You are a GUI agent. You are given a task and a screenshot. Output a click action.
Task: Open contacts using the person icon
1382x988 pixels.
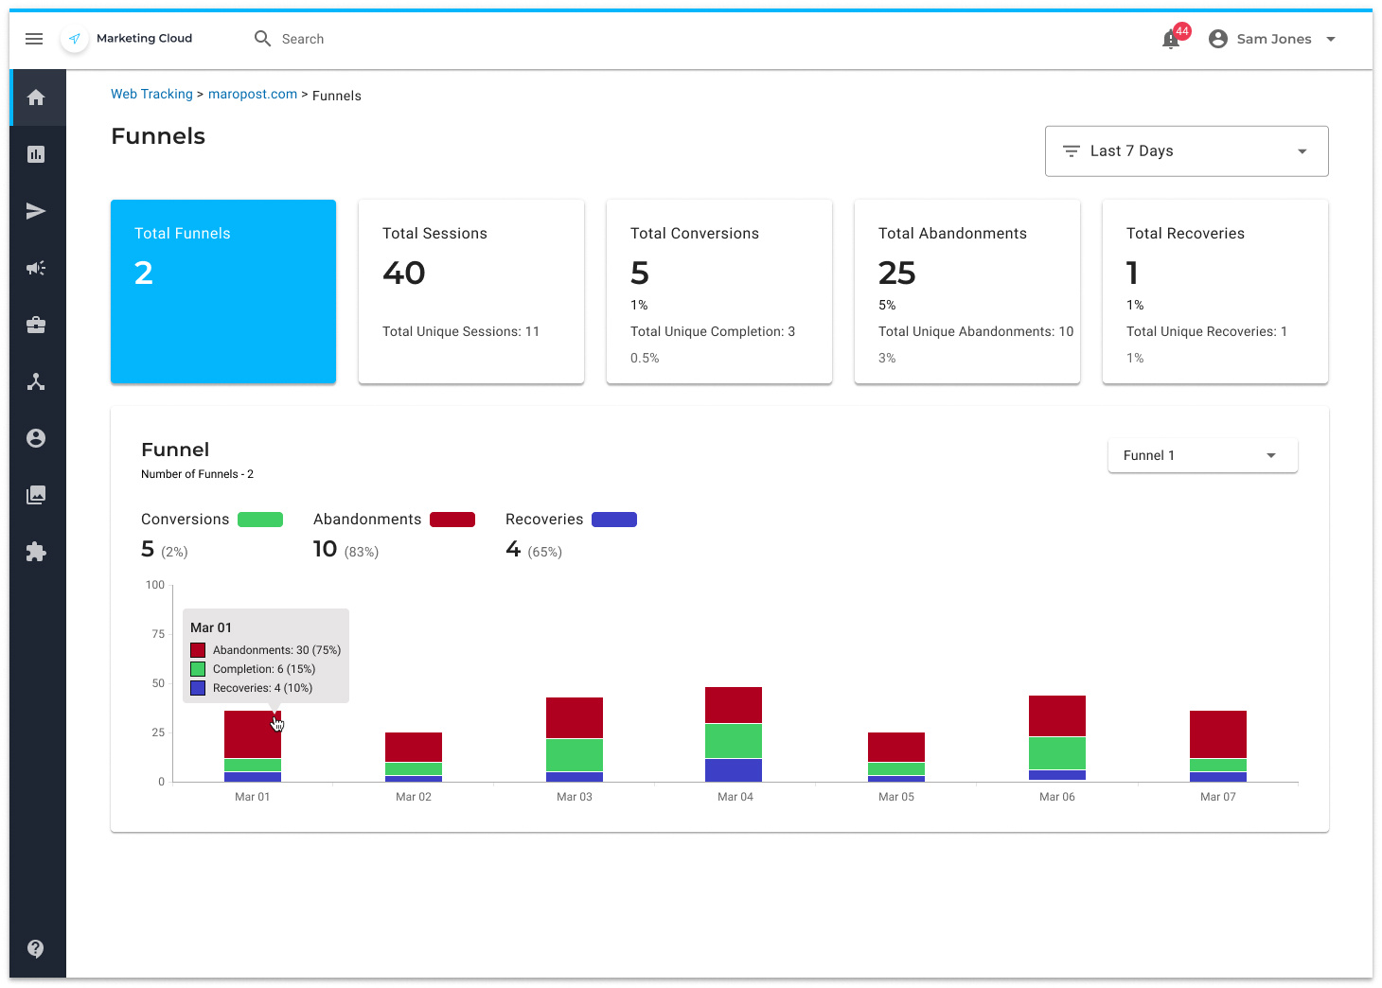click(x=36, y=437)
